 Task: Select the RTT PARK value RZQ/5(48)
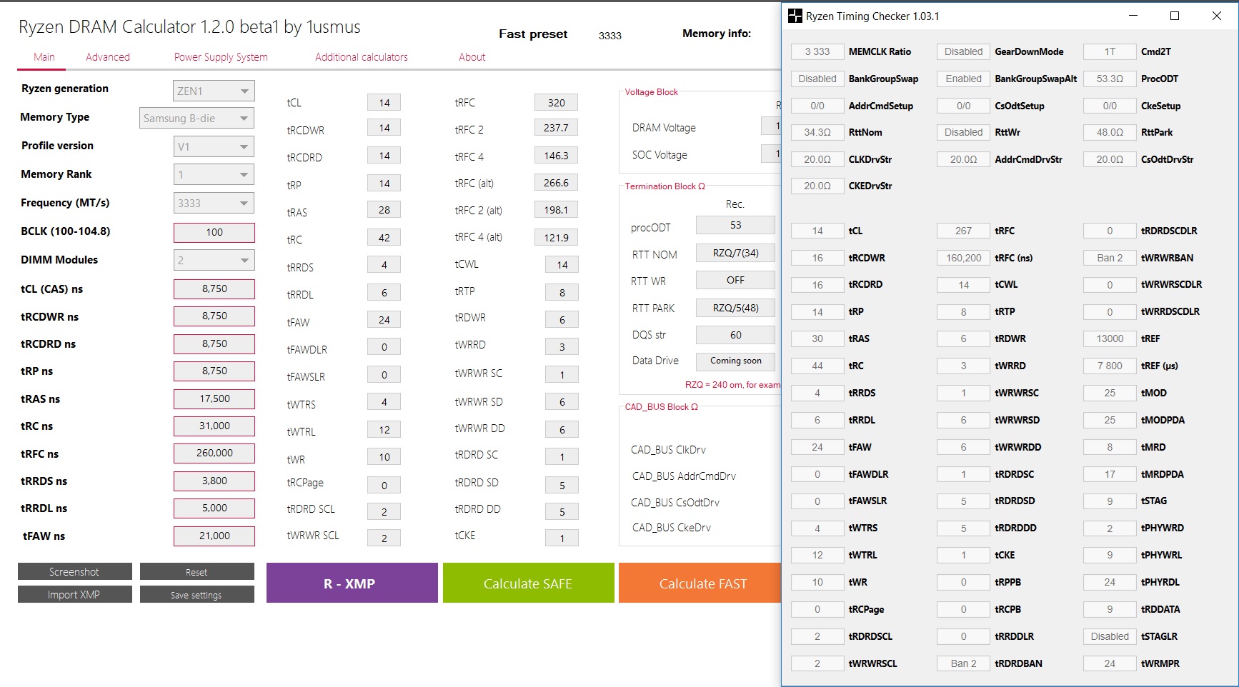click(735, 308)
